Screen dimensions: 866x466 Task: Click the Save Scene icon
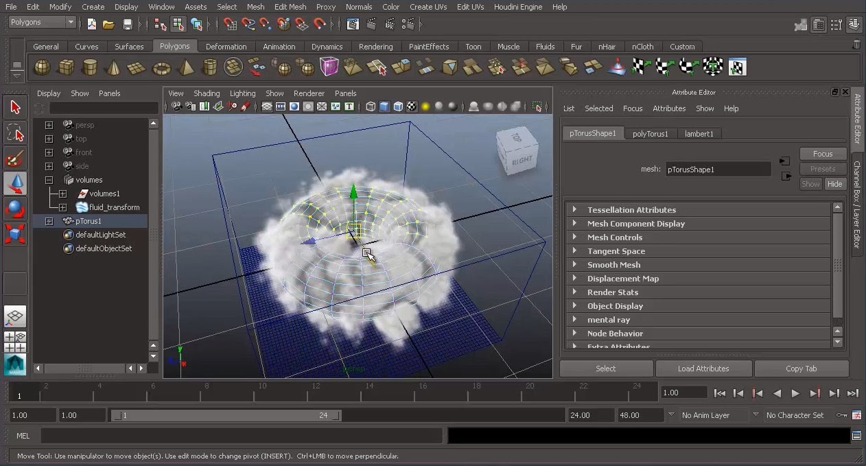128,25
